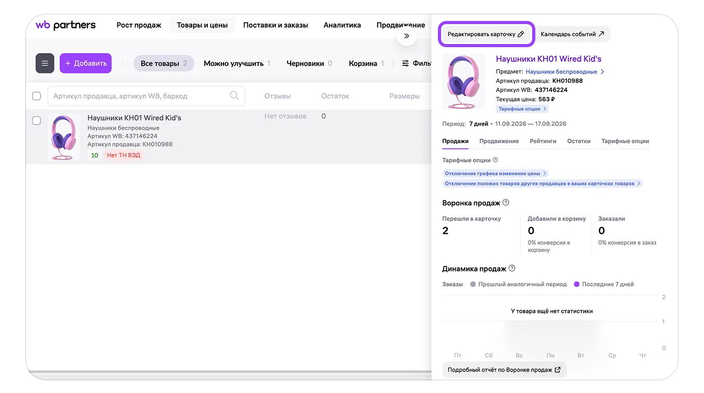Click Редактировать карточку button

tap(486, 34)
